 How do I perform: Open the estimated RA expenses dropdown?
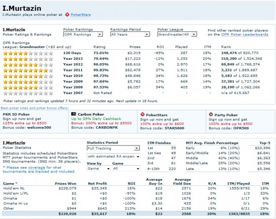113,157
